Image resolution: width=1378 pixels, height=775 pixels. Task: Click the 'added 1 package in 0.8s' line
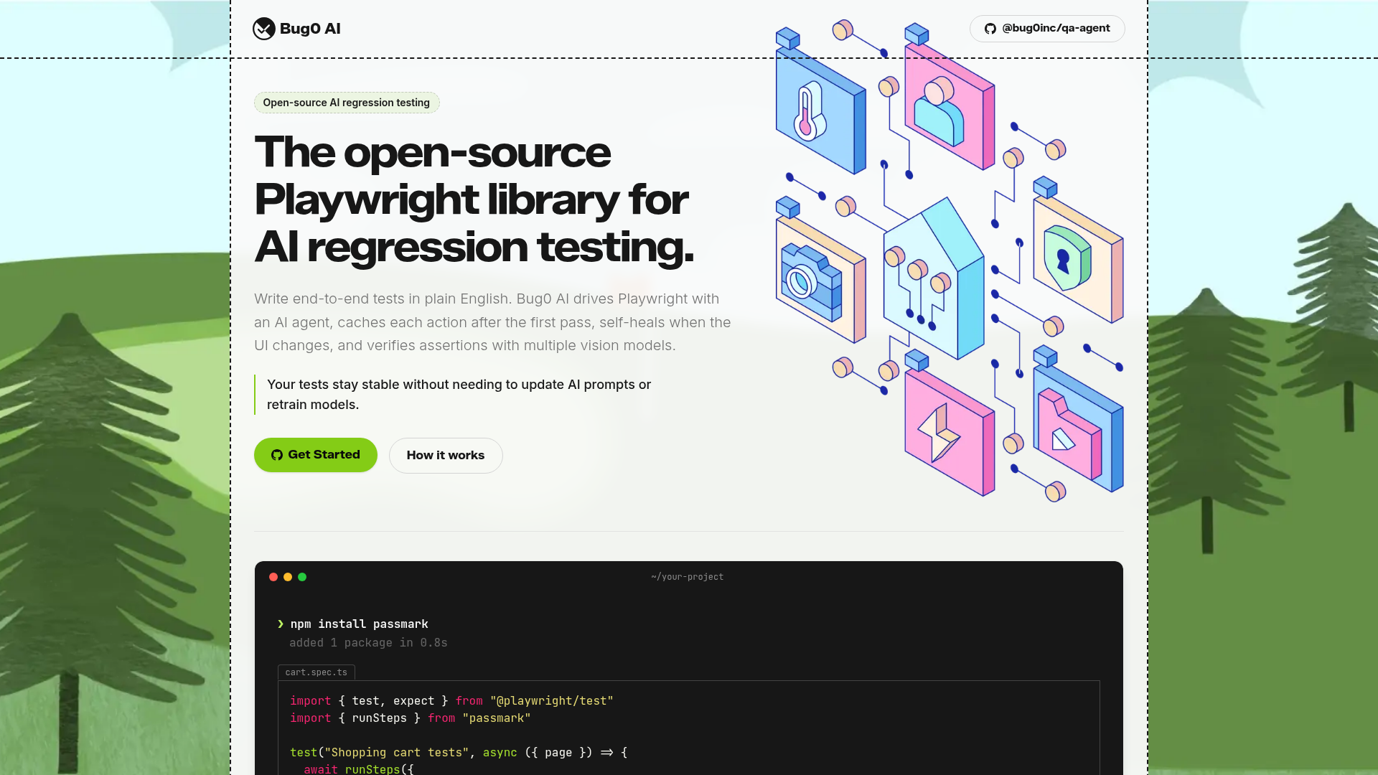click(368, 643)
